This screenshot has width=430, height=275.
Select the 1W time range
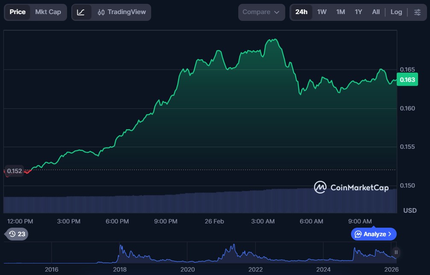pyautogui.click(x=322, y=12)
